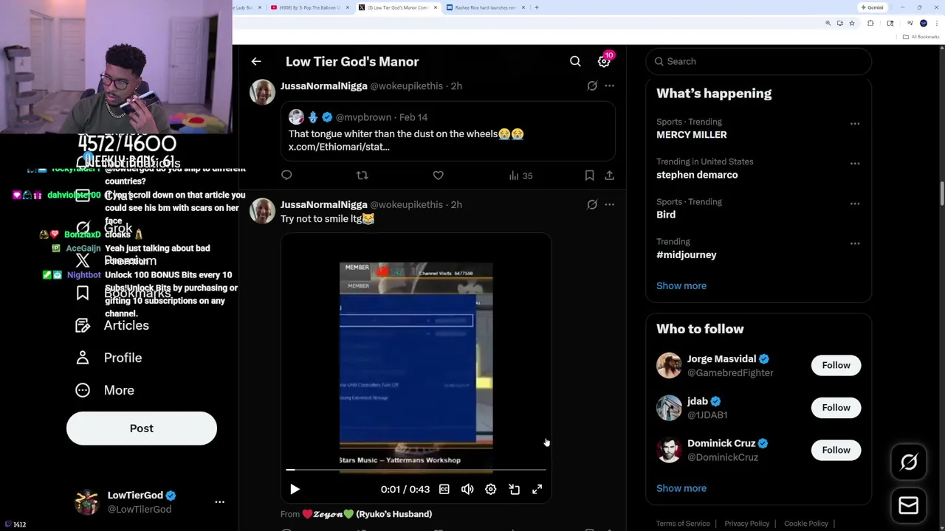The image size is (945, 531).
Task: Show more under Who to follow
Action: pyautogui.click(x=681, y=488)
